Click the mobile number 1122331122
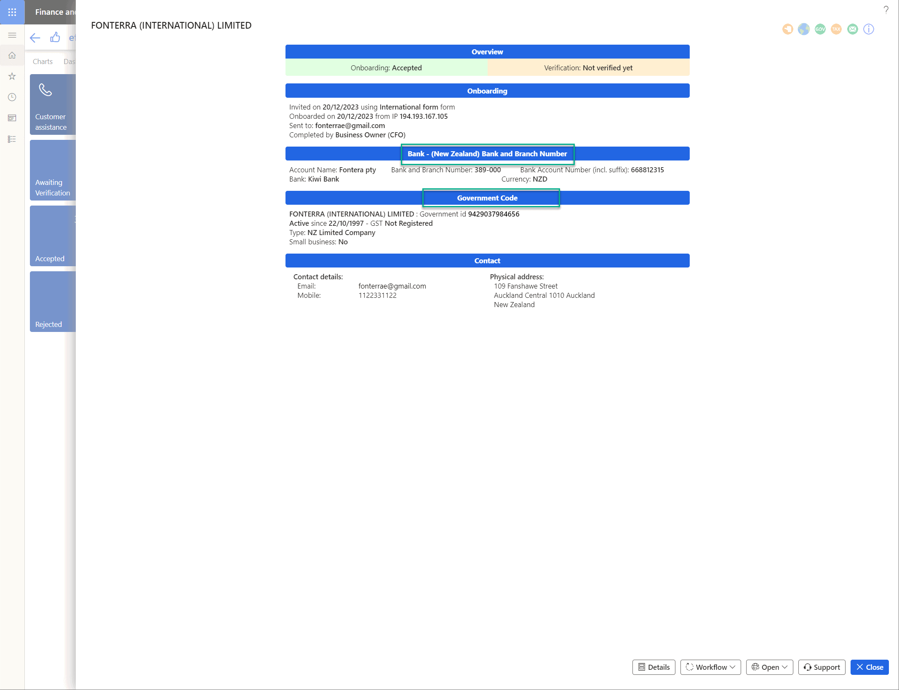Image resolution: width=899 pixels, height=690 pixels. click(377, 295)
